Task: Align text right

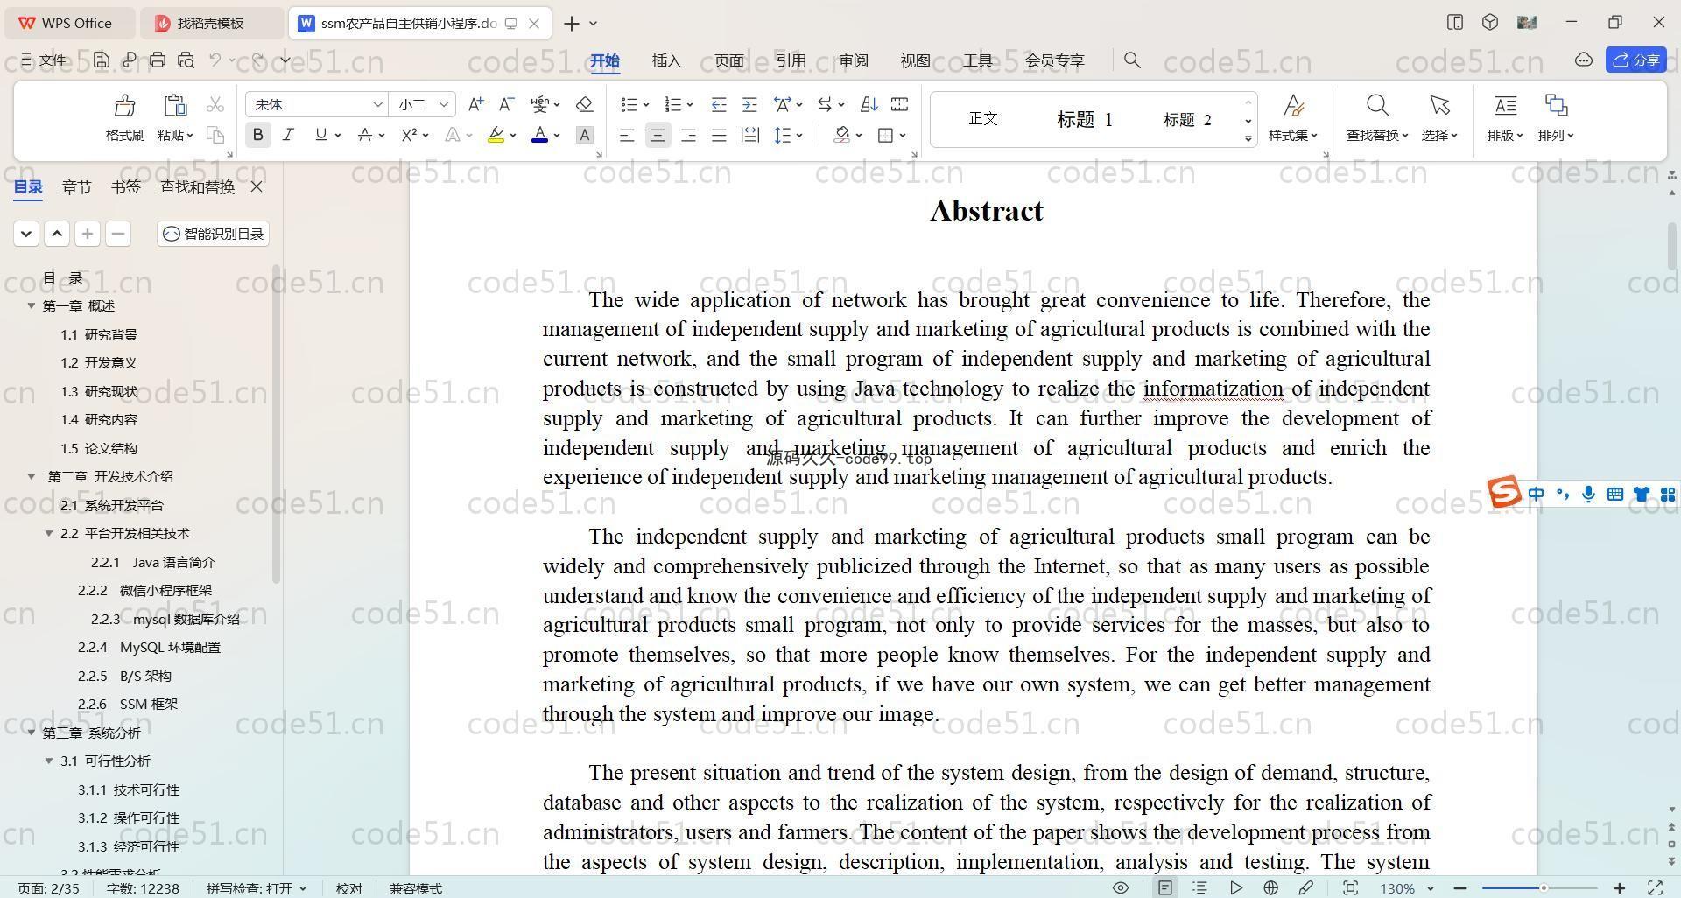Action: [x=688, y=135]
